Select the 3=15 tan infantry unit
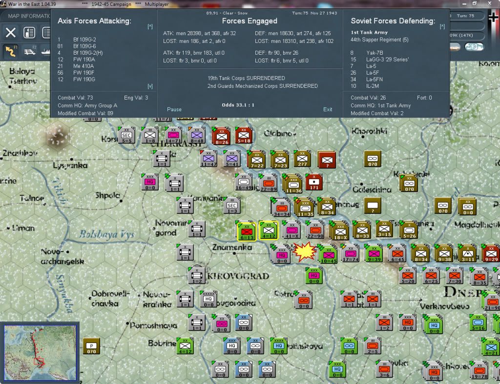The height and width of the screenshot is (384, 500). 384,228
